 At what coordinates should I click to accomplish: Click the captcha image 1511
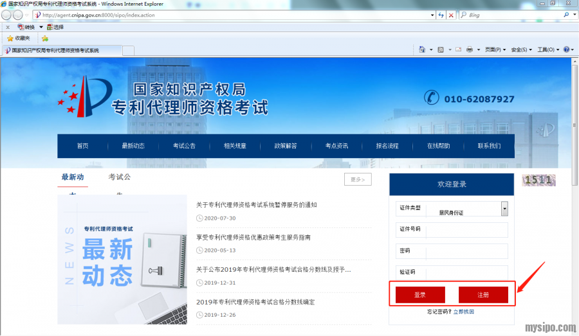tap(538, 180)
